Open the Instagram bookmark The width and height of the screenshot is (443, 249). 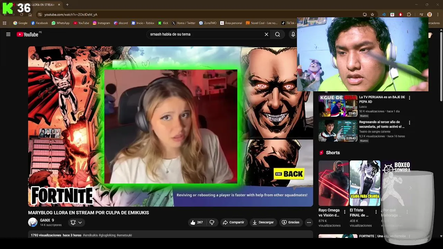click(101, 23)
